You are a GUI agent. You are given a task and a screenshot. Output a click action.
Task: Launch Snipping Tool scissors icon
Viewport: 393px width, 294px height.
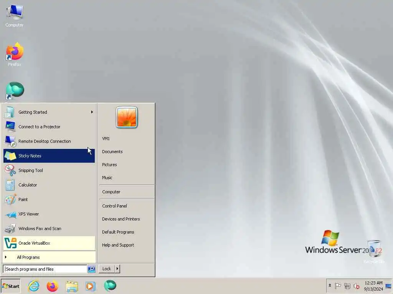[10, 170]
